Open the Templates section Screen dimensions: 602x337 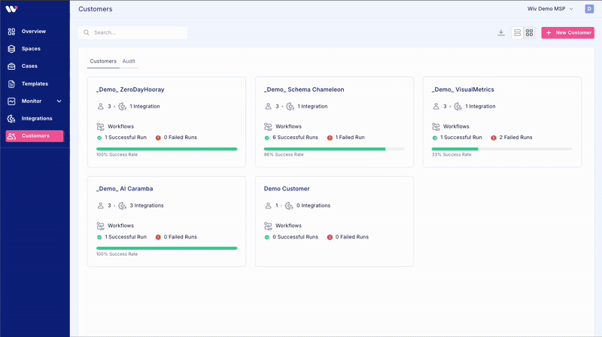(35, 83)
